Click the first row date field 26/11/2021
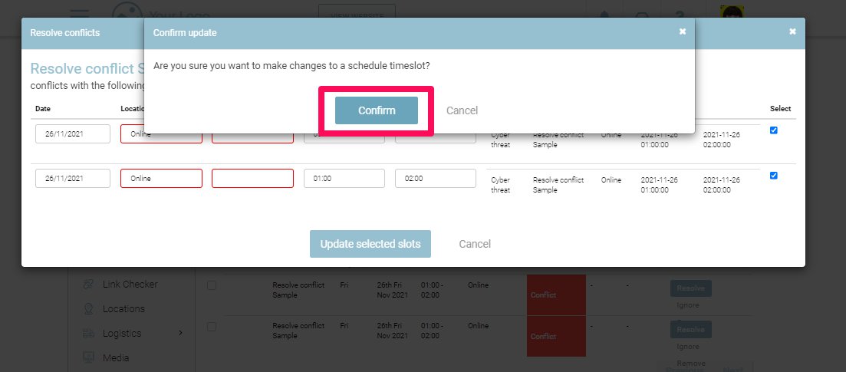 pos(72,134)
